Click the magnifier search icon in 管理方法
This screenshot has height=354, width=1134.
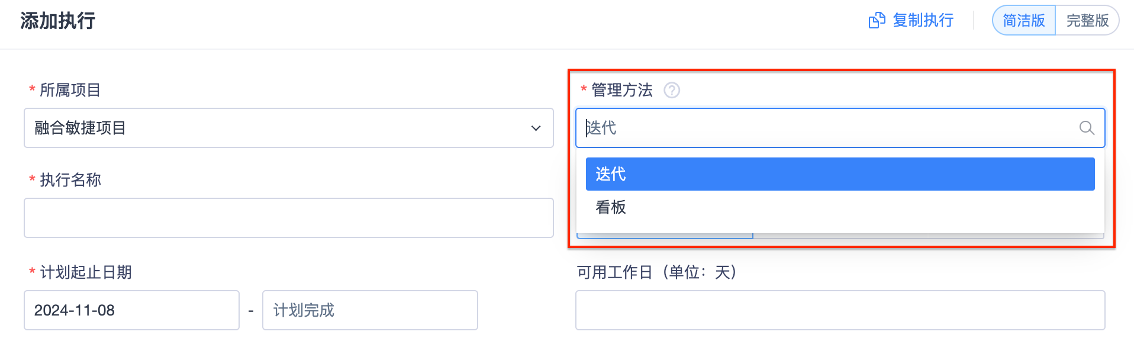1087,128
